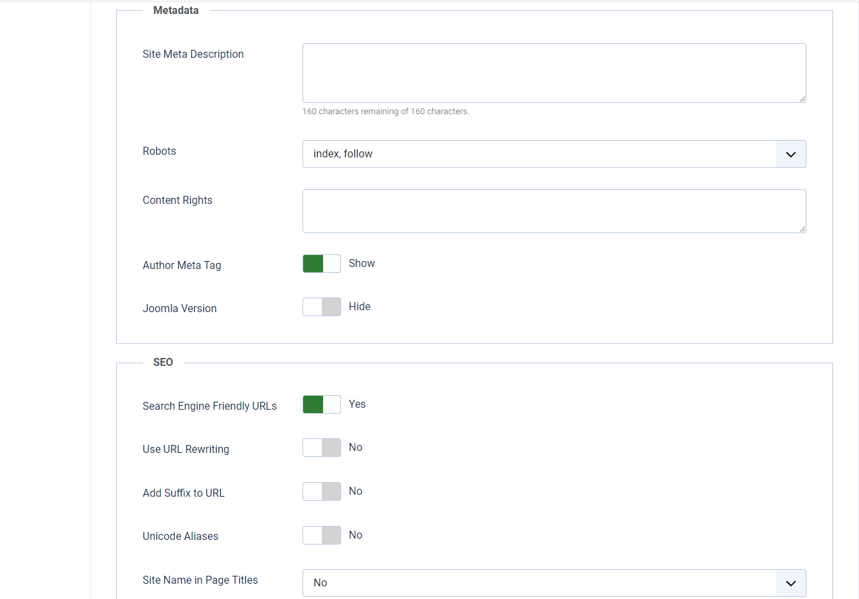This screenshot has height=599, width=859.
Task: Click the Joomla Version label
Action: click(180, 309)
